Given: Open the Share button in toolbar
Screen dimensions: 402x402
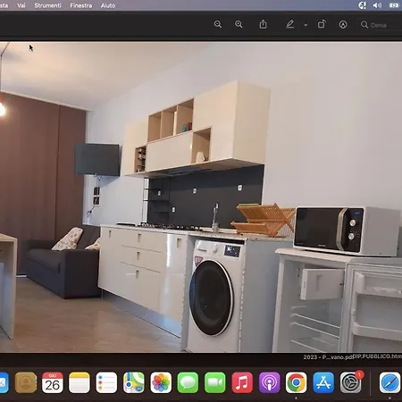Looking at the screenshot, I should tap(263, 24).
